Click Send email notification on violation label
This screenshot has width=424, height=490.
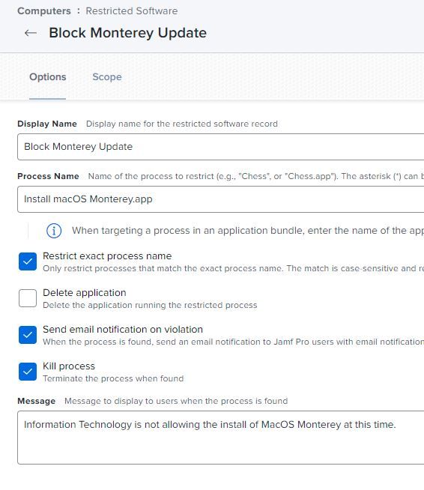[x=123, y=330]
